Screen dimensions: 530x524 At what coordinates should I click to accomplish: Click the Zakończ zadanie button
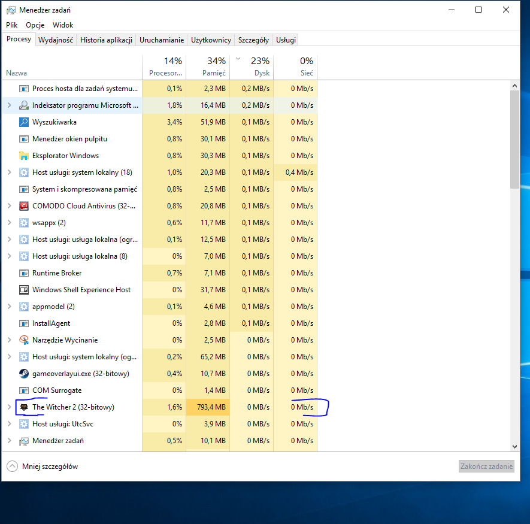(x=486, y=466)
